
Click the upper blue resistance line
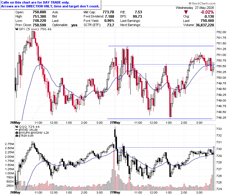pos(161,46)
